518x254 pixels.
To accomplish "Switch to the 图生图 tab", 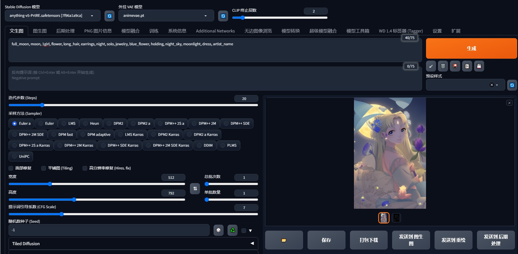I will tap(40, 31).
